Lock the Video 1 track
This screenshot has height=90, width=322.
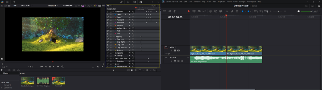(172, 50)
